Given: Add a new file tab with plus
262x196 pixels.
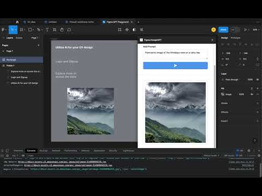Looking at the screenshot, I should (x=138, y=22).
